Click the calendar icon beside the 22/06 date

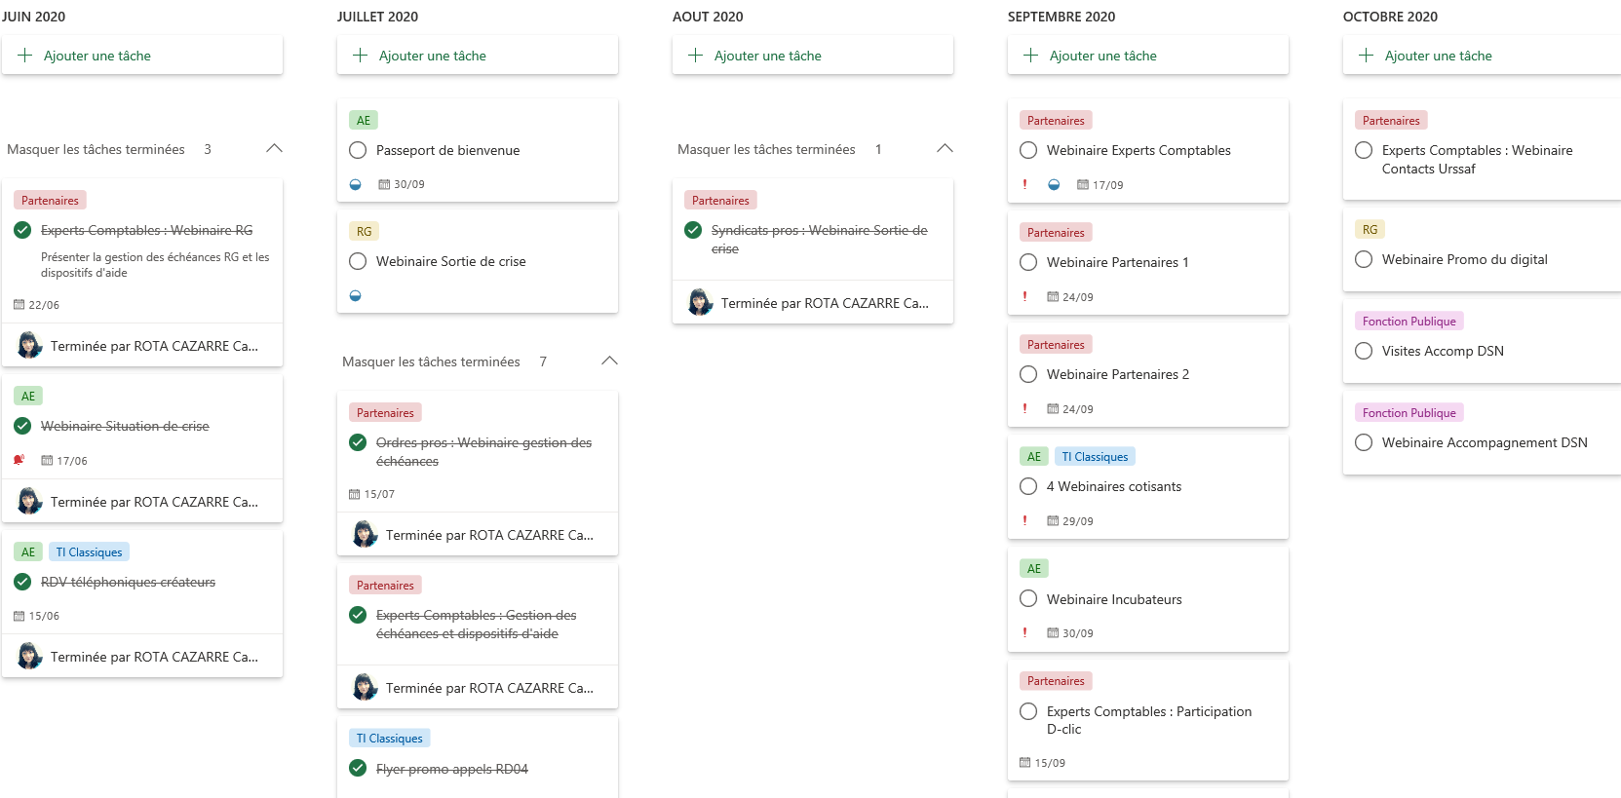click(19, 305)
